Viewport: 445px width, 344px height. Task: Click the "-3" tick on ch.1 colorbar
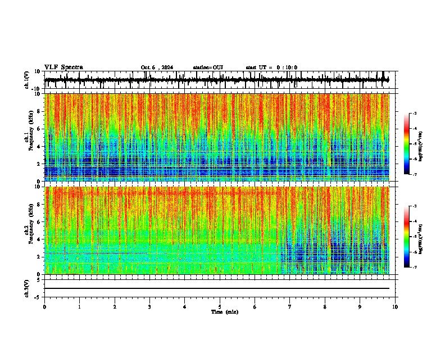(x=414, y=113)
